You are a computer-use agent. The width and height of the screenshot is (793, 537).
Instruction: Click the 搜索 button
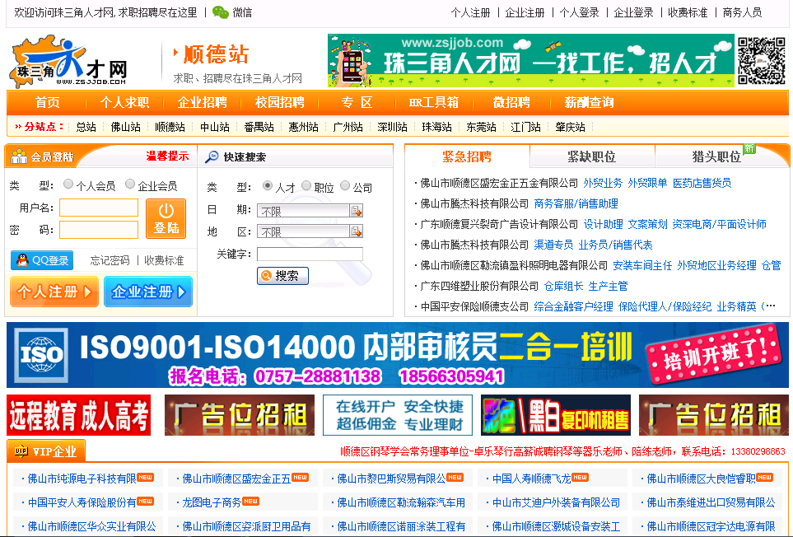tap(282, 276)
